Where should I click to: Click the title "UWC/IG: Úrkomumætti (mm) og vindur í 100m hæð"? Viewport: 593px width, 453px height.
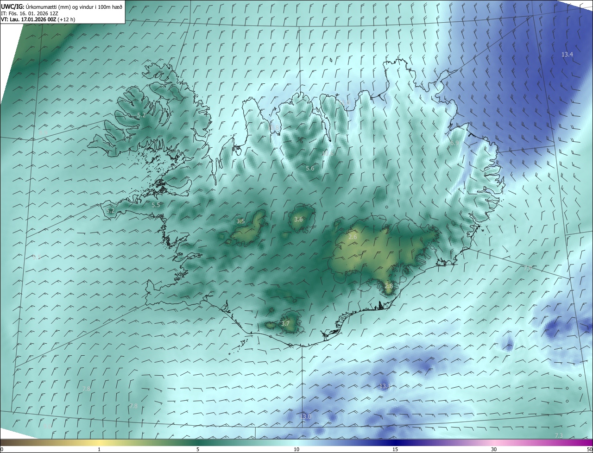[62, 6]
